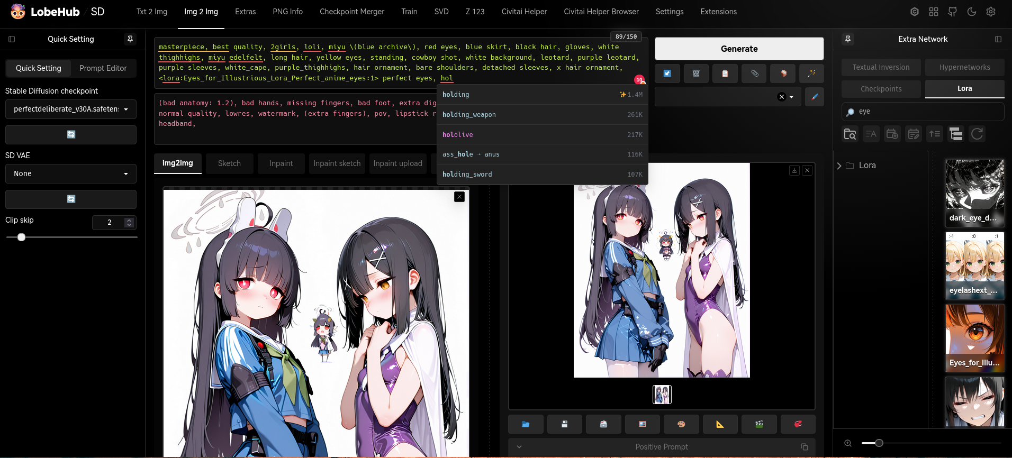Open the GitHub icon in the header

coord(952,12)
